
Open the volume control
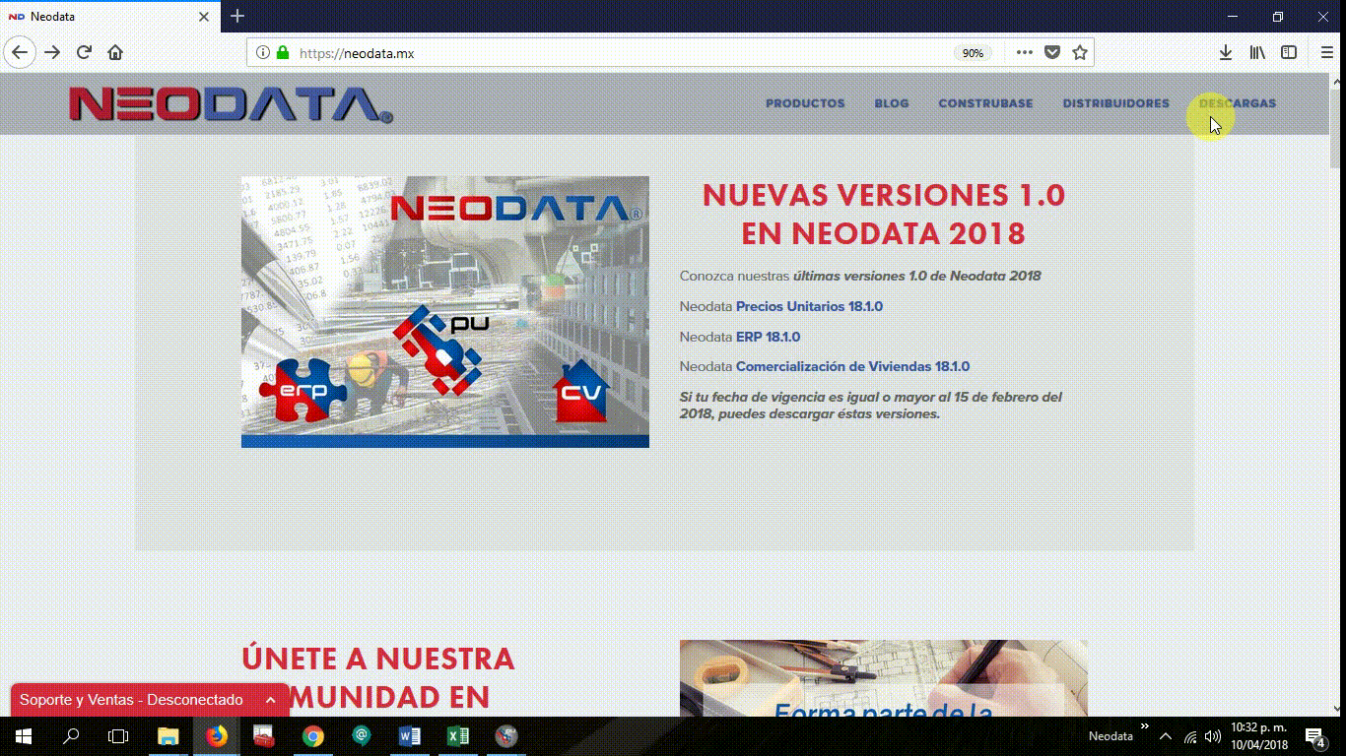(x=1213, y=736)
